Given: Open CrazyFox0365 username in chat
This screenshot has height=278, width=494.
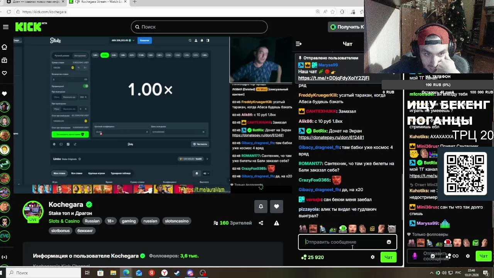Looking at the screenshot, I should point(314,180).
